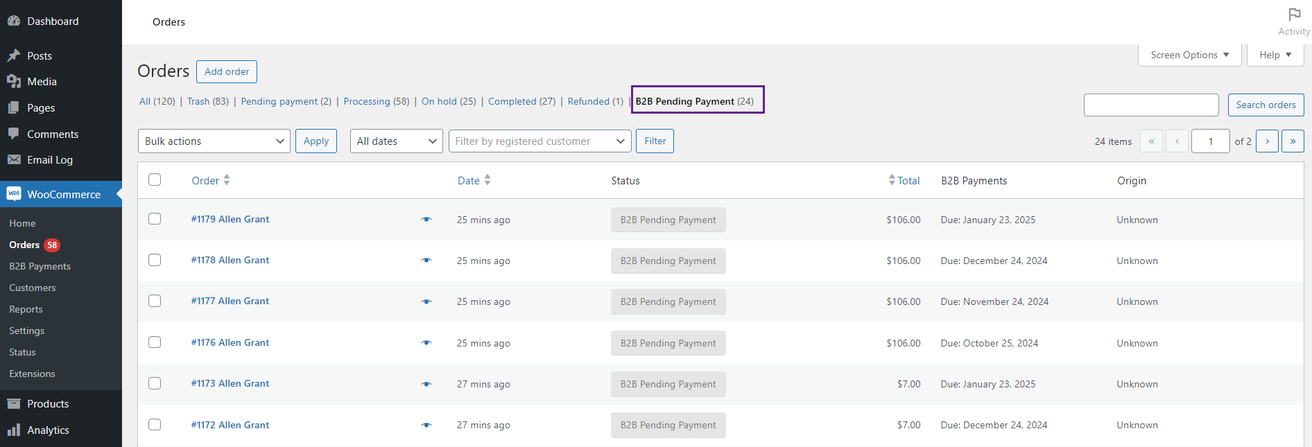The height and width of the screenshot is (447, 1312).
Task: Click Apply for bulk actions
Action: tap(316, 141)
